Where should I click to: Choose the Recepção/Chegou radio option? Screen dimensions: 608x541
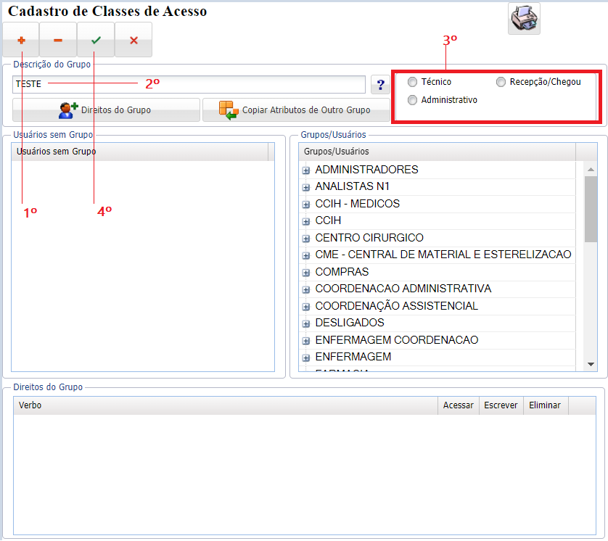[501, 82]
